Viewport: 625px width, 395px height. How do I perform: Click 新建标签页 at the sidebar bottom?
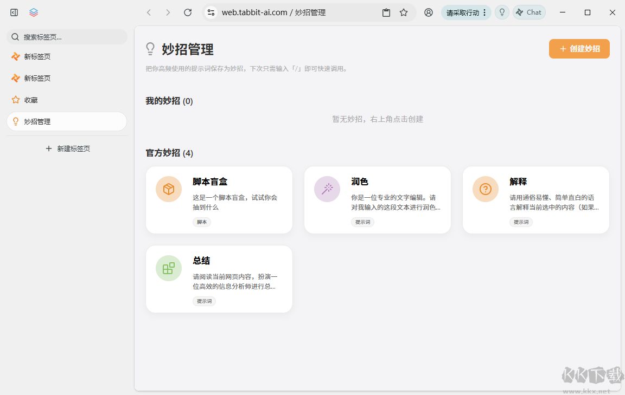pyautogui.click(x=67, y=148)
